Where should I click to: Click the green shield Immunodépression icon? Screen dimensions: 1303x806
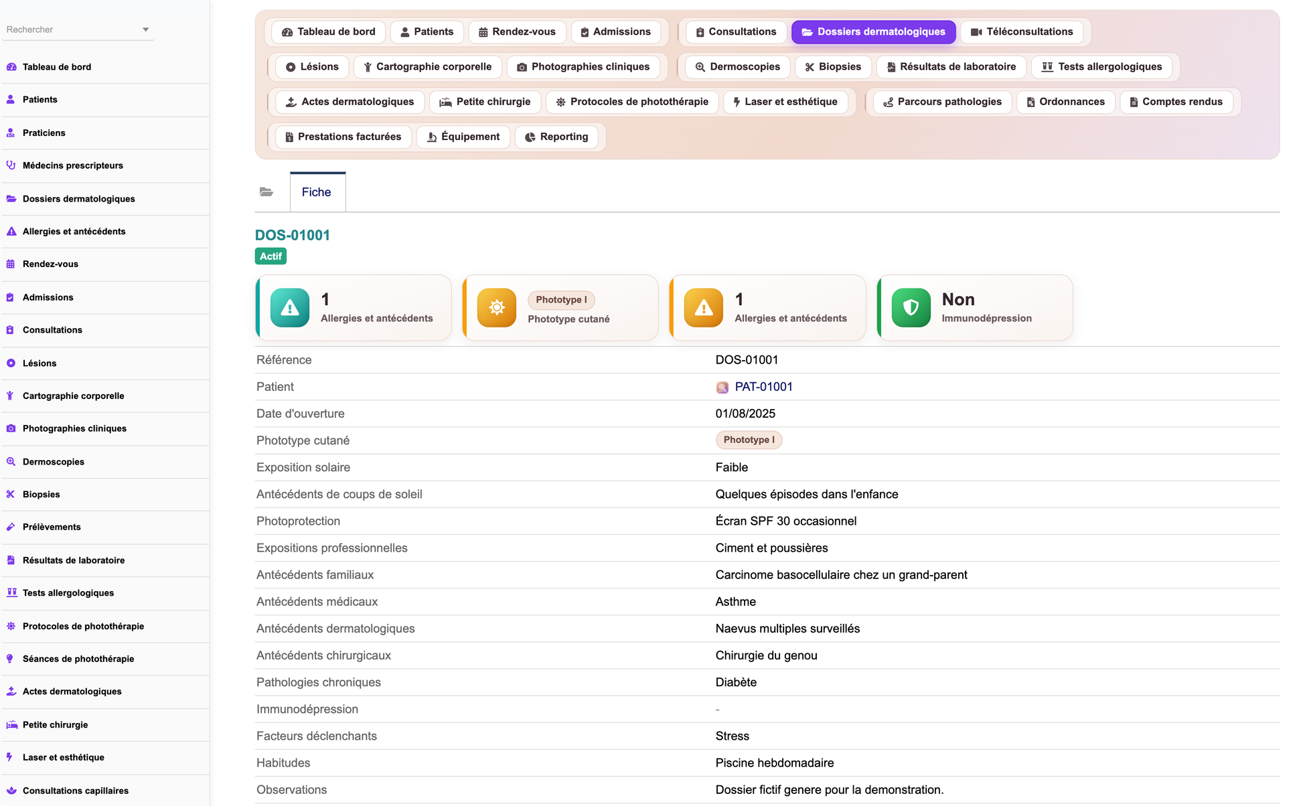pos(911,308)
